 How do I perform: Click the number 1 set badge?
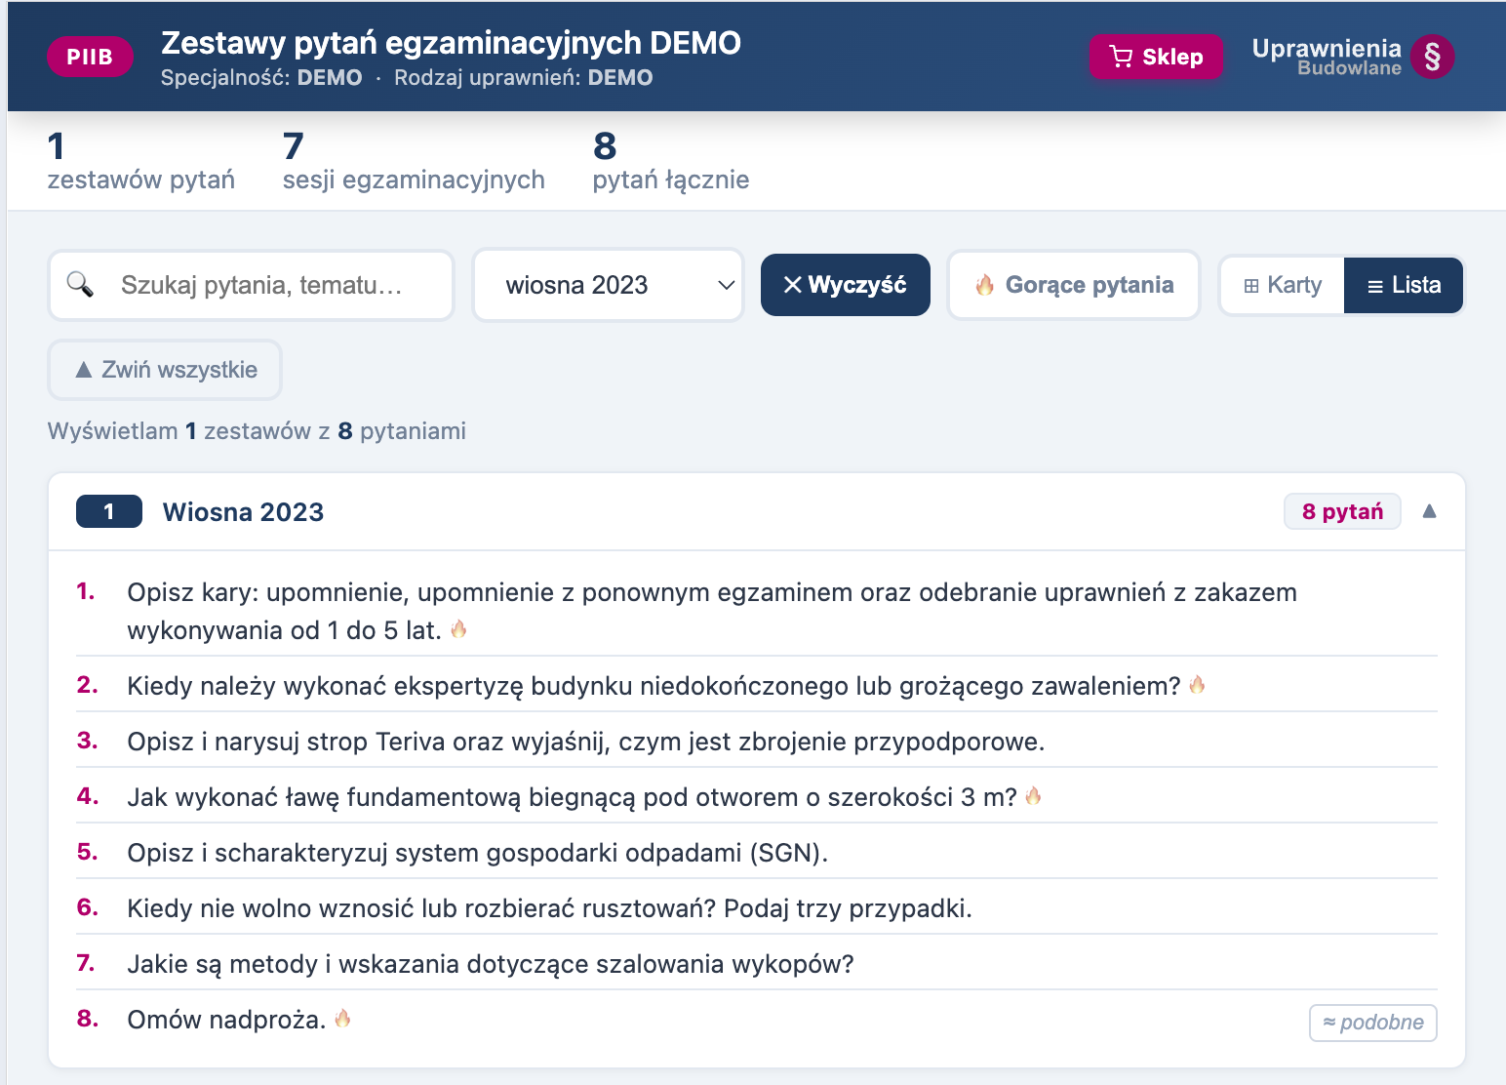pos(109,511)
